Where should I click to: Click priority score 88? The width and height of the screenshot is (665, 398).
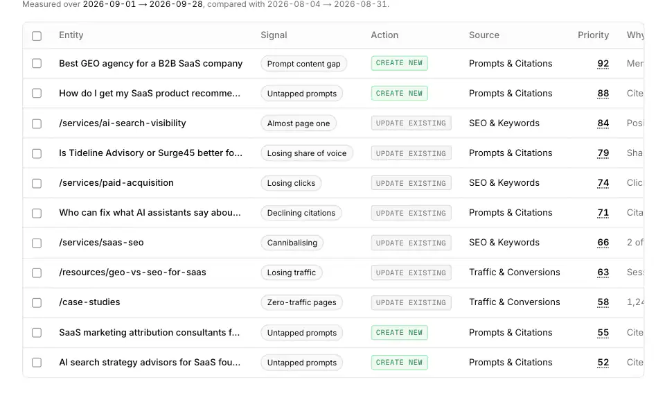tap(603, 94)
